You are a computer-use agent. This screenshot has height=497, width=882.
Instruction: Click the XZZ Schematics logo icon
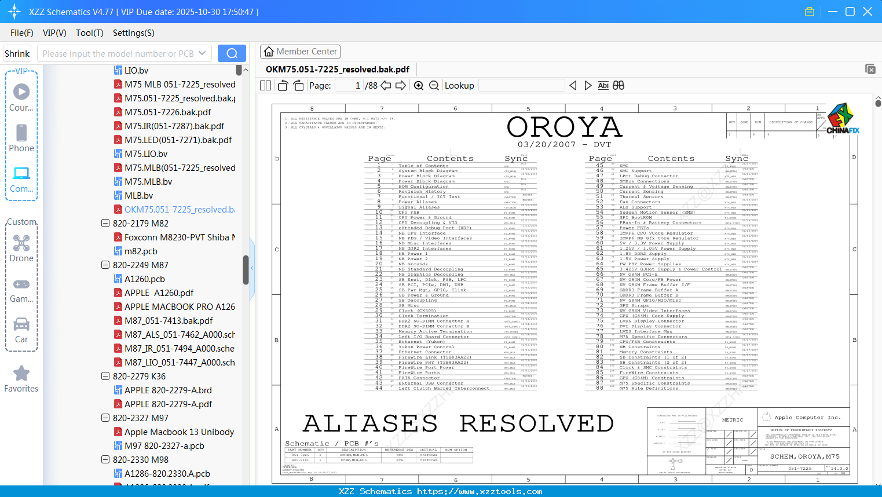(14, 12)
